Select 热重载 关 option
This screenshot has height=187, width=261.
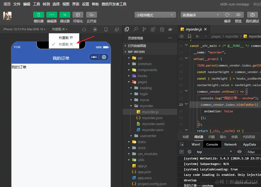(x=64, y=44)
